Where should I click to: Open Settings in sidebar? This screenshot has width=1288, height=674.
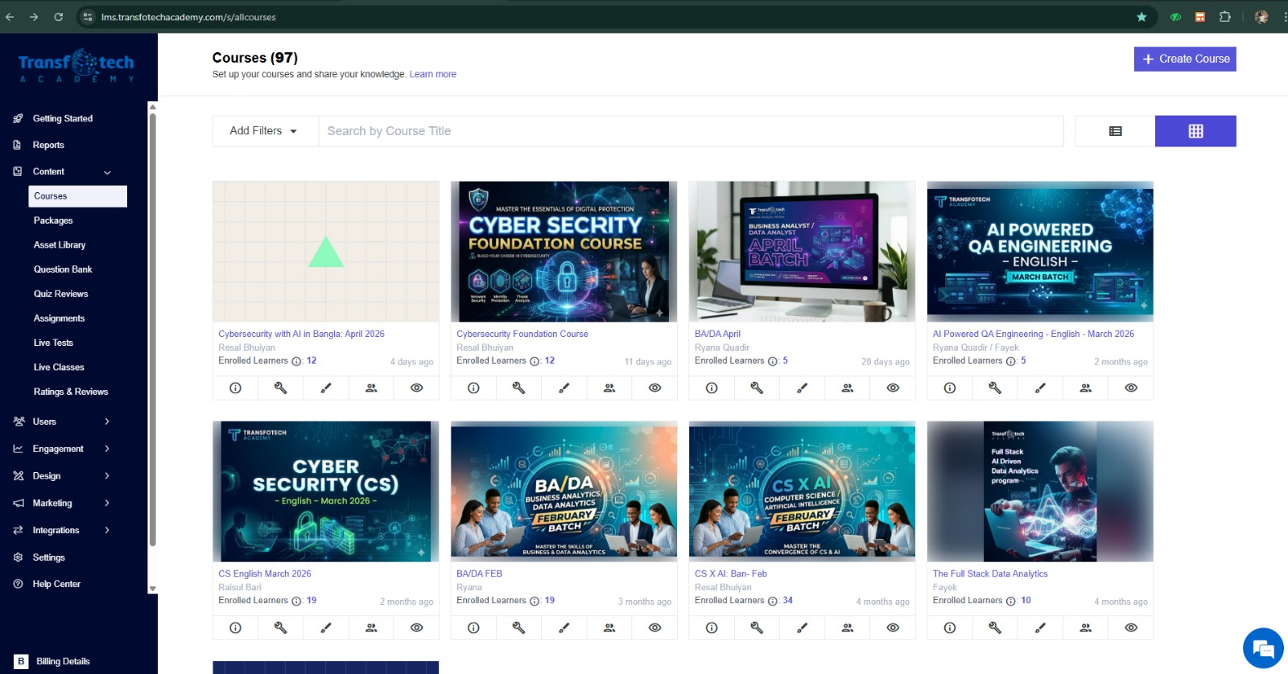pos(48,557)
